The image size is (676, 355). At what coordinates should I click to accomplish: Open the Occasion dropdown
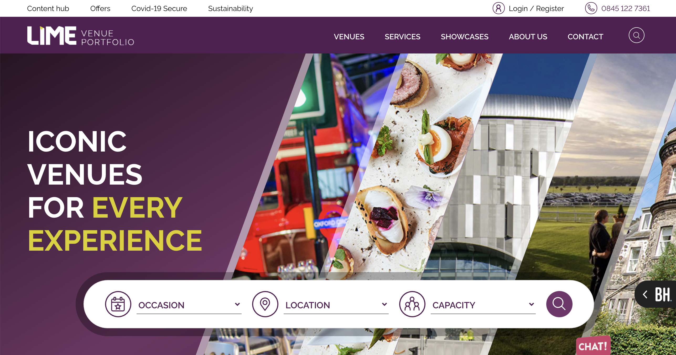tap(189, 305)
